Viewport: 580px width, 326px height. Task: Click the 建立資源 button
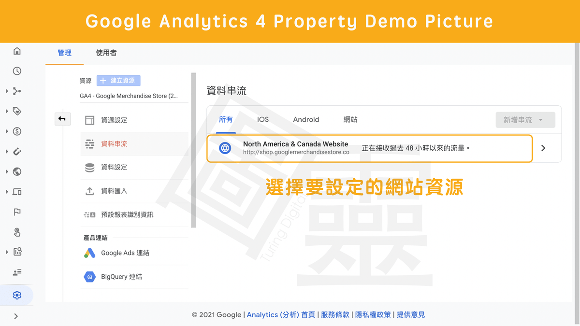pyautogui.click(x=118, y=81)
